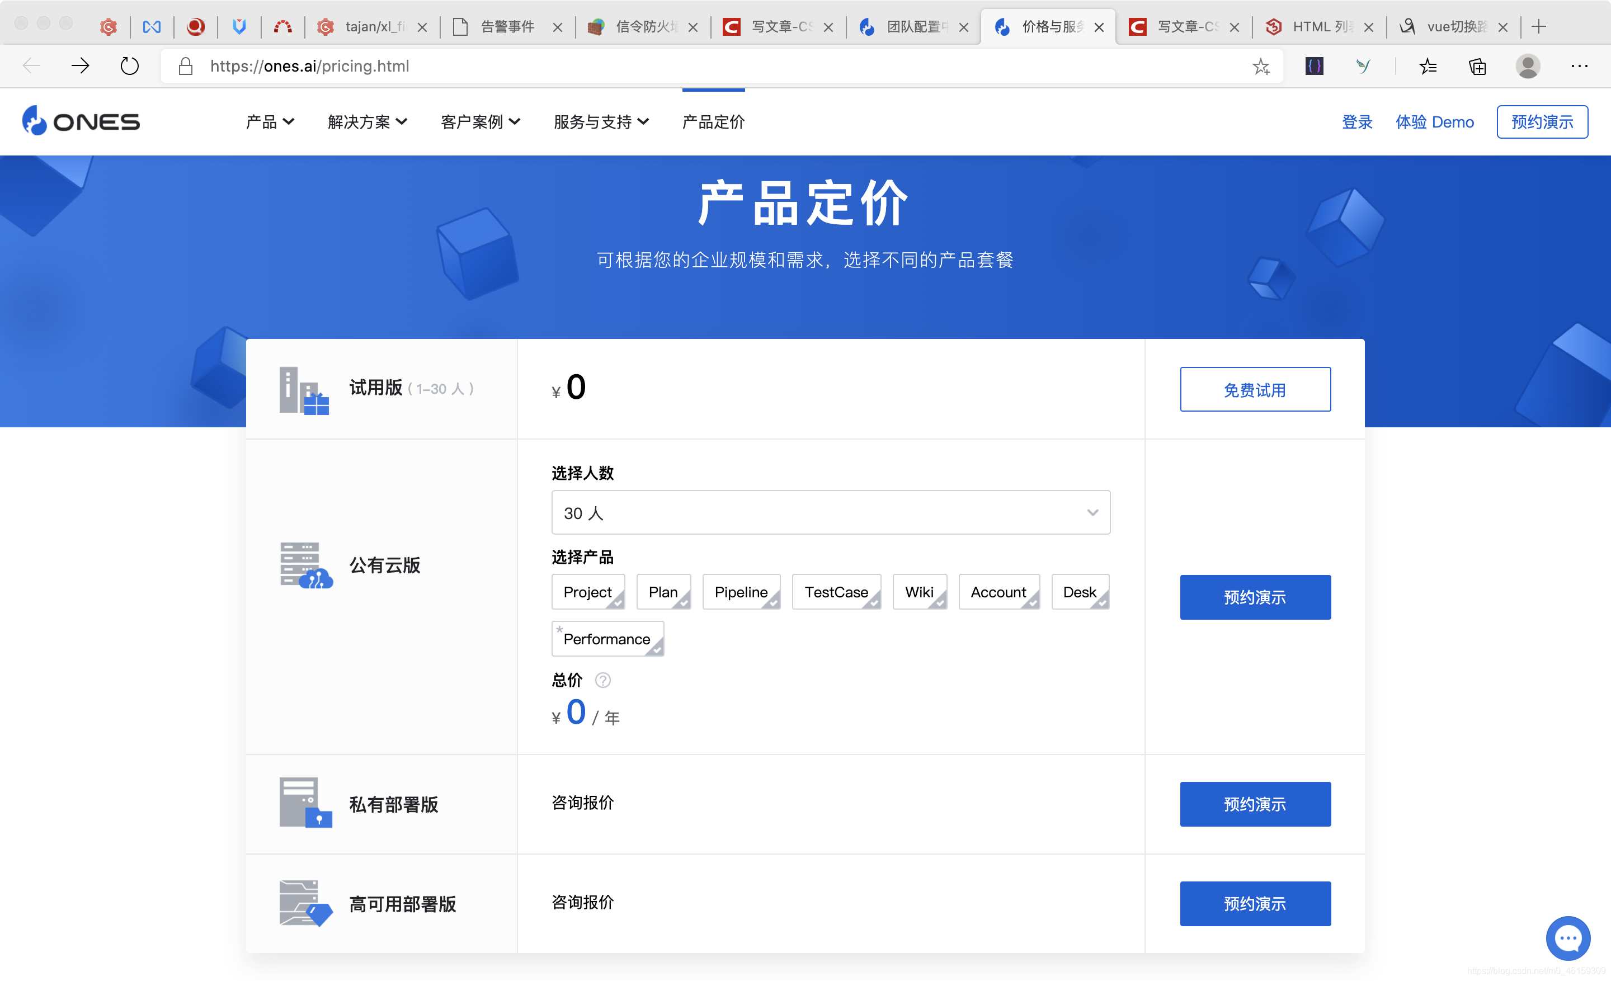Toggle Pipeline product selection
Image resolution: width=1611 pixels, height=981 pixels.
(x=741, y=592)
